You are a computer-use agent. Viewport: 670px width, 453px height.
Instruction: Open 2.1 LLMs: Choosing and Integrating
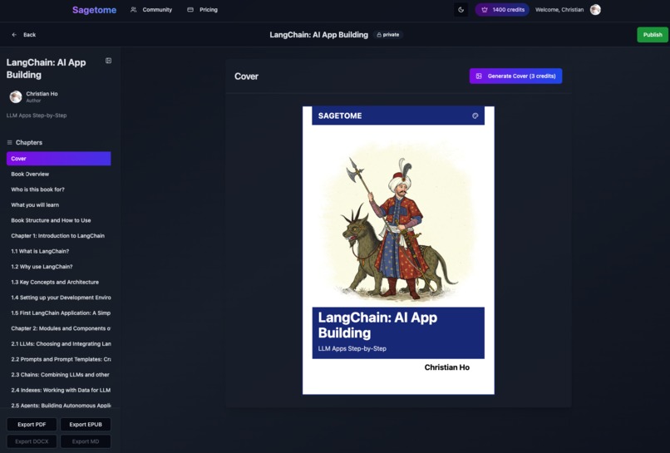(58, 343)
